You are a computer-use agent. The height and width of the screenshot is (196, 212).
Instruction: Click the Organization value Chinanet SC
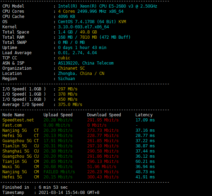tap(71, 68)
